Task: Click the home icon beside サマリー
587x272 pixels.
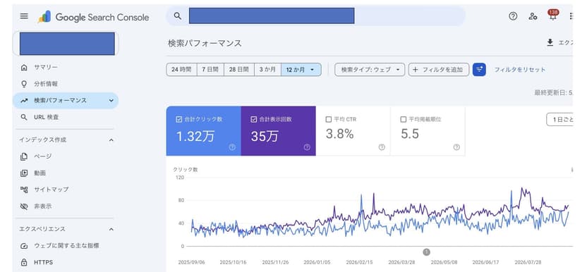Action: click(24, 68)
